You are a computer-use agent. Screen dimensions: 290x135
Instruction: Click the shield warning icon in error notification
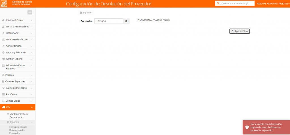[x=247, y=127]
